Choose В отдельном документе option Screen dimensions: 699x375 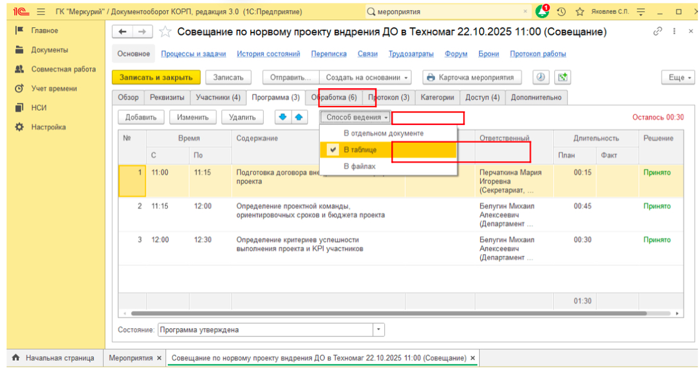(388, 133)
